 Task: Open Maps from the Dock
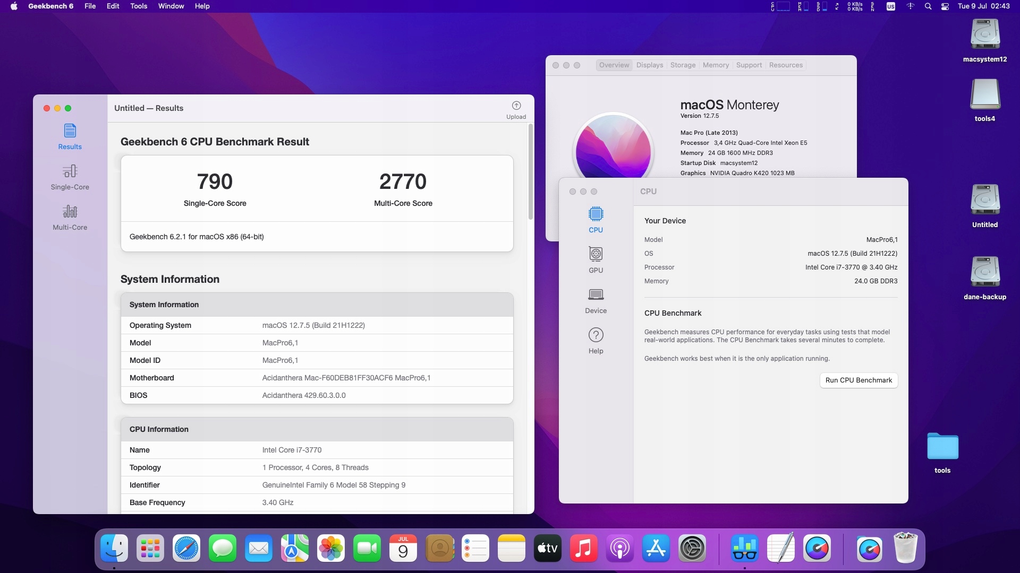[x=295, y=549]
